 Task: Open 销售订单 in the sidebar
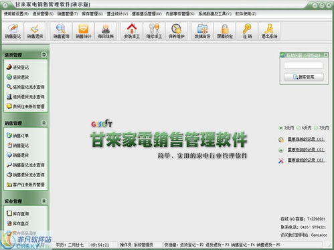[17, 136]
